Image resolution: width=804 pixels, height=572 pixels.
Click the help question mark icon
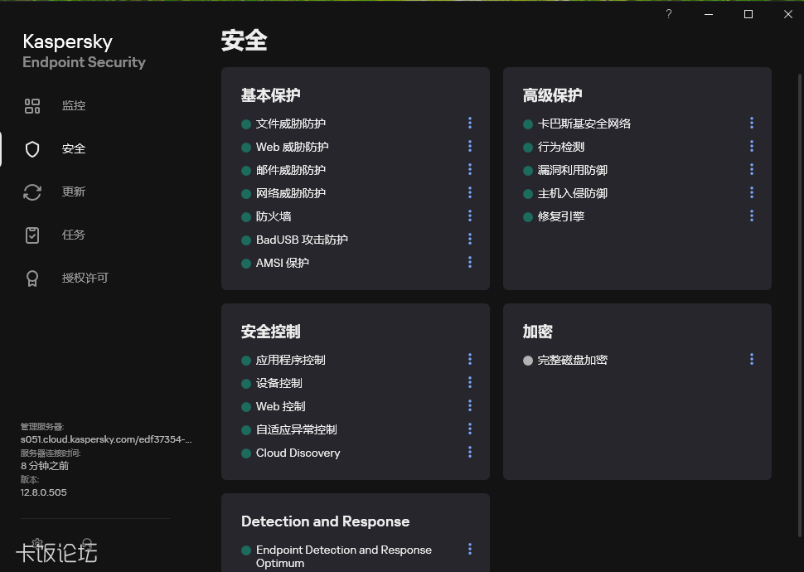(x=669, y=14)
